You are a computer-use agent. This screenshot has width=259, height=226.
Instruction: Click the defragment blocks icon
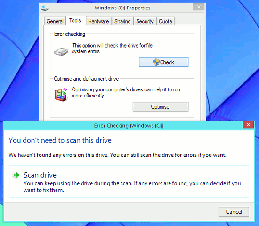(x=61, y=95)
